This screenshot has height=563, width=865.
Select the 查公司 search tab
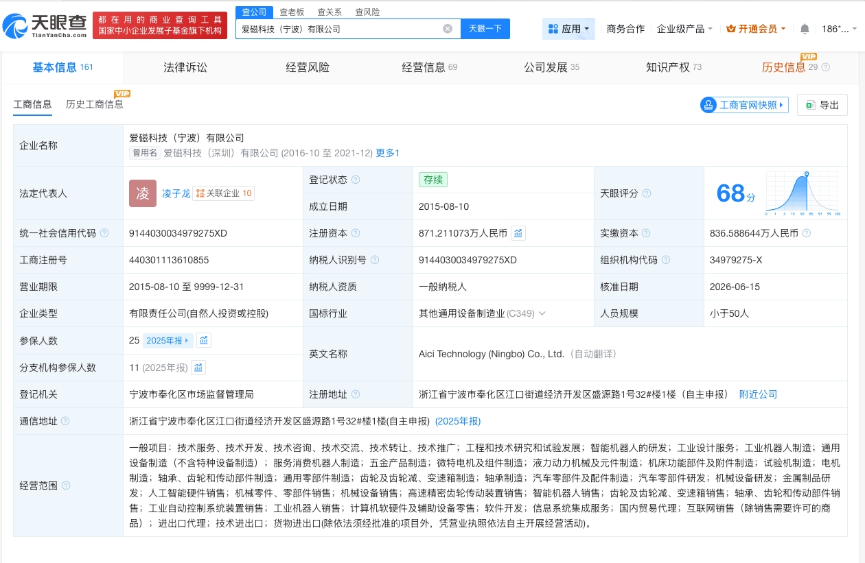255,12
